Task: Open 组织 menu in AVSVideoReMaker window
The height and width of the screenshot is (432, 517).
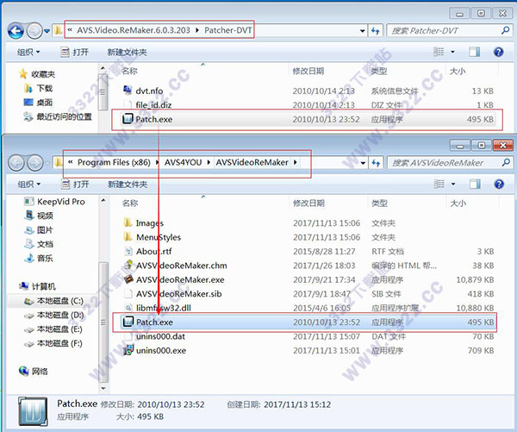Action: (x=29, y=185)
